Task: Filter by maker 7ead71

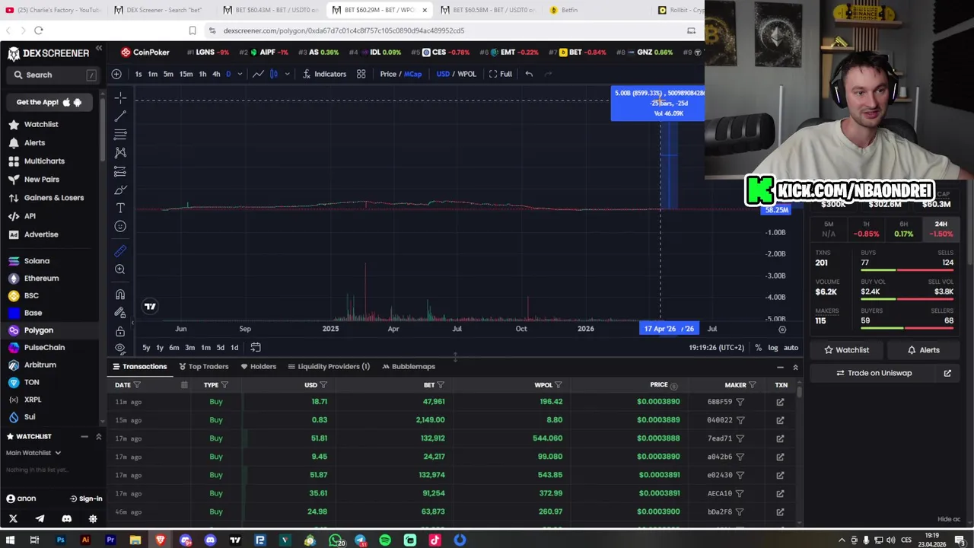Action: tap(740, 438)
